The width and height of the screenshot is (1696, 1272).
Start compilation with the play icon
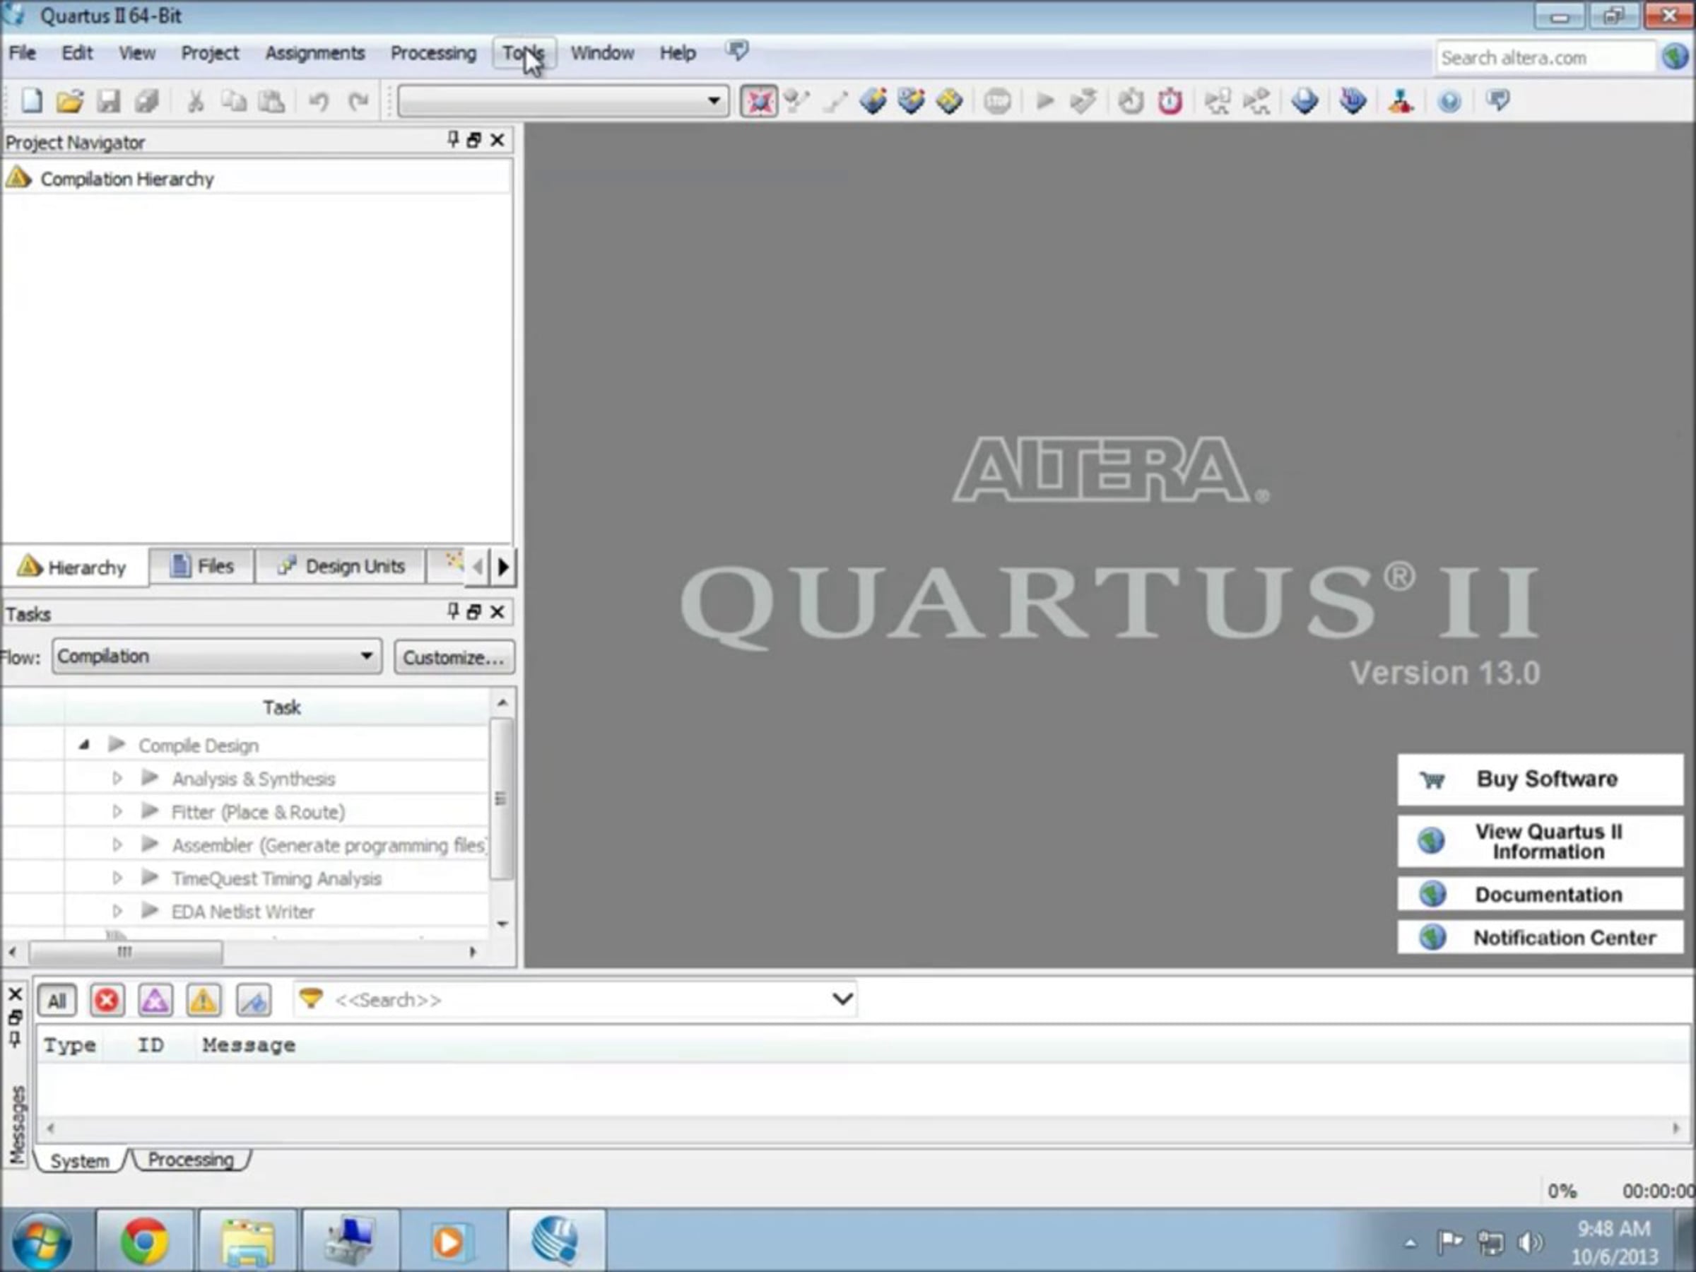point(1044,100)
